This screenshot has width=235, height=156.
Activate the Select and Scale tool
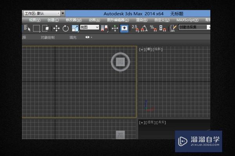click(x=75, y=28)
